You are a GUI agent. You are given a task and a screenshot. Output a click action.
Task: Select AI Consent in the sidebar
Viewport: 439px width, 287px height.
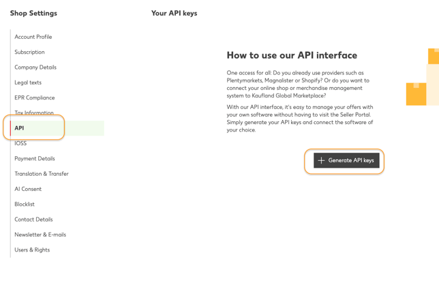[x=28, y=189]
